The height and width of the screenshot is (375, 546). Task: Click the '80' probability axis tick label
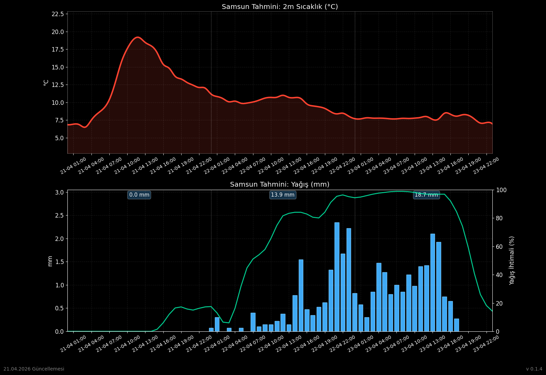click(x=499, y=218)
